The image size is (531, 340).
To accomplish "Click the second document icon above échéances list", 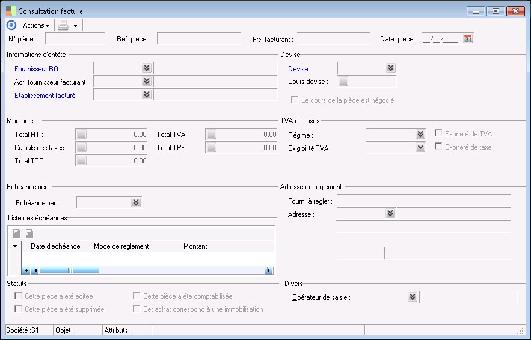I will 29,234.
